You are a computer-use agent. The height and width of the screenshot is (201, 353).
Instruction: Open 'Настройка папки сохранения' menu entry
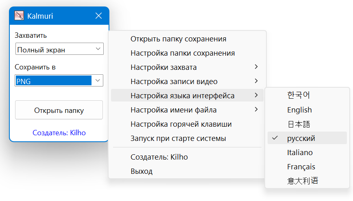(183, 53)
